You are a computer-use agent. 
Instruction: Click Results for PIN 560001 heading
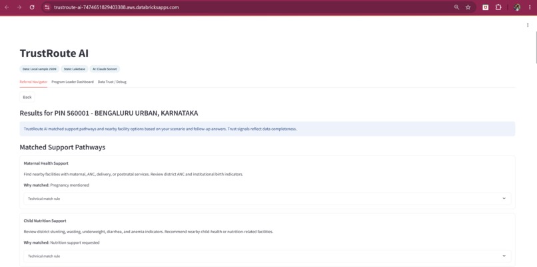pyautogui.click(x=109, y=113)
